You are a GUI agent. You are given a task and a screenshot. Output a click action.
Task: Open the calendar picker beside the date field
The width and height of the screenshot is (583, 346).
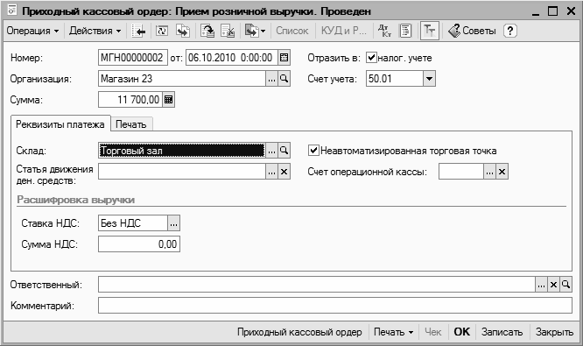pyautogui.click(x=284, y=58)
